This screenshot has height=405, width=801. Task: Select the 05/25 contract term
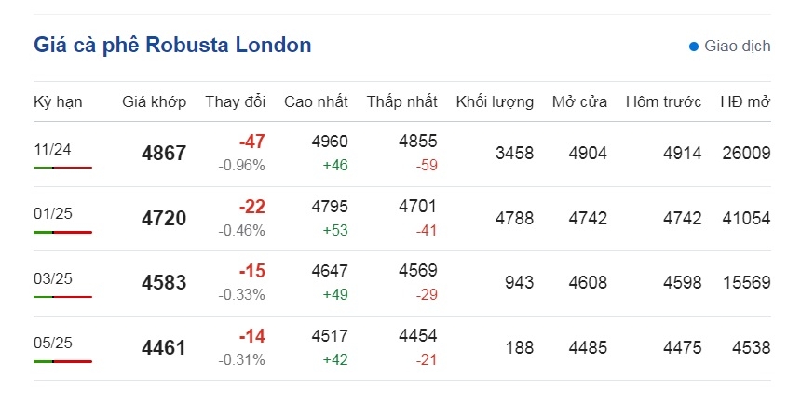pos(53,343)
